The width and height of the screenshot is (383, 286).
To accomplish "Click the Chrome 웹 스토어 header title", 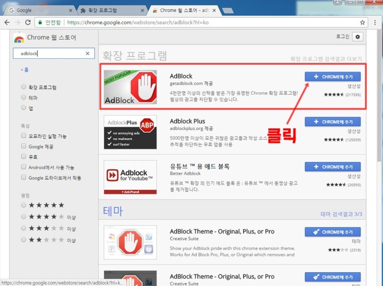I will click(x=52, y=37).
